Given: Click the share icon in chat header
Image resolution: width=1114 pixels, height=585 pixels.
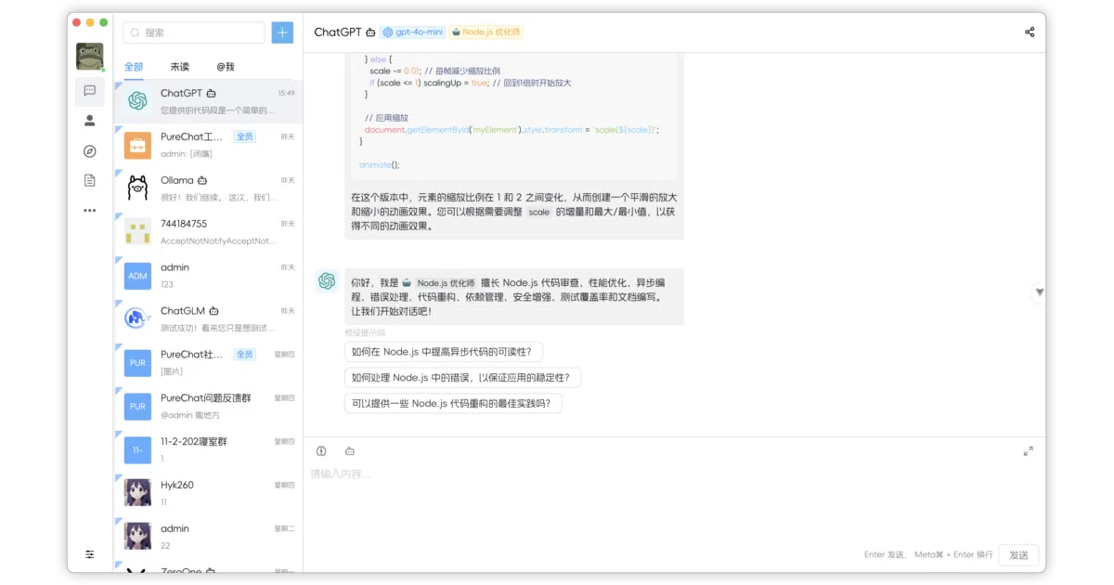Looking at the screenshot, I should [x=1030, y=32].
